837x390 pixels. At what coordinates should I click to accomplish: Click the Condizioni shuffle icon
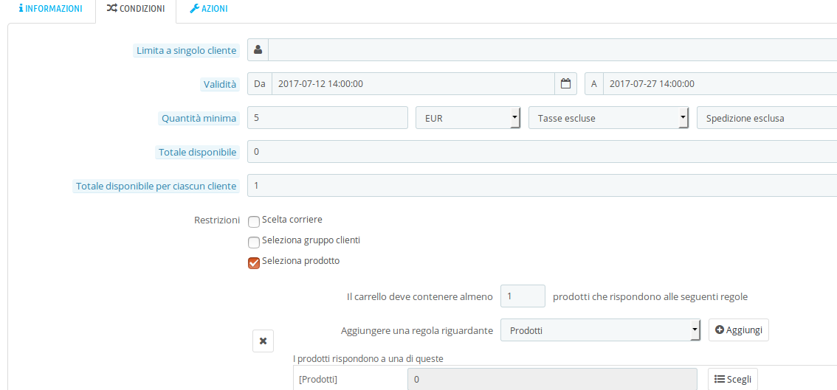click(x=111, y=9)
